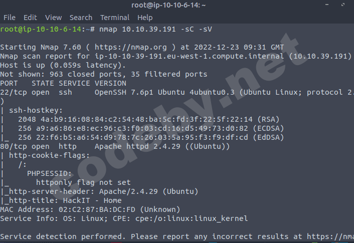Open the Terminal menu
Viewport: 354px width, 243px height.
[x=115, y=18]
